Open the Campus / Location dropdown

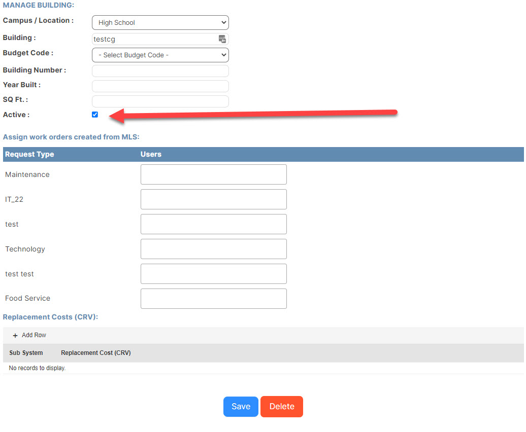[x=160, y=22]
